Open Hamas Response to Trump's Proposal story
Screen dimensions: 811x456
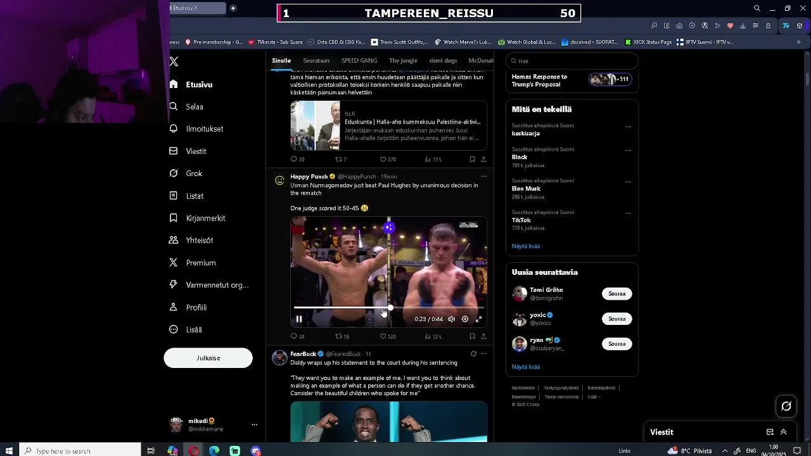pyautogui.click(x=572, y=80)
